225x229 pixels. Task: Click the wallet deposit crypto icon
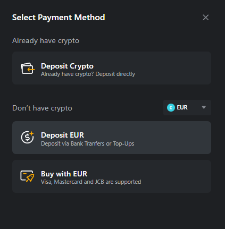pyautogui.click(x=28, y=69)
